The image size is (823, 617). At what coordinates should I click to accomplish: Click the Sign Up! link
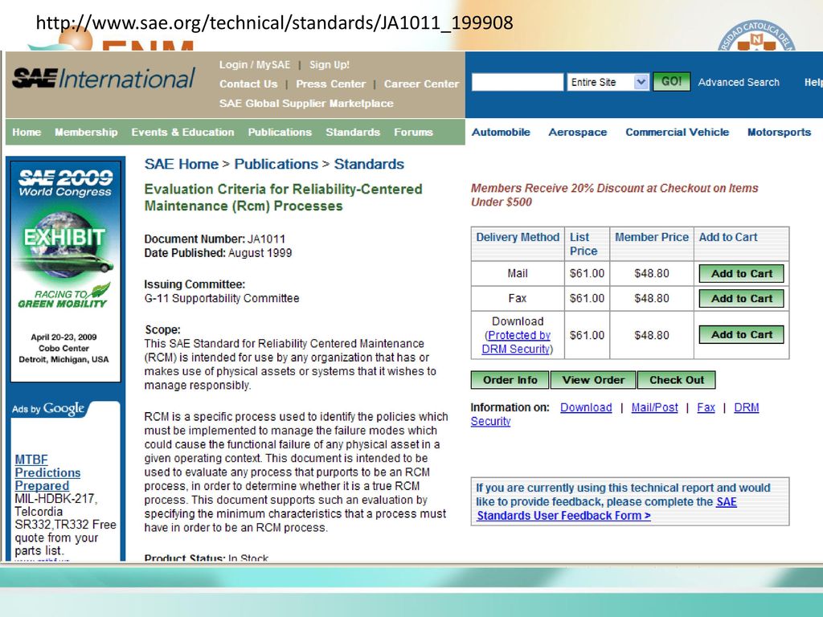tap(329, 64)
